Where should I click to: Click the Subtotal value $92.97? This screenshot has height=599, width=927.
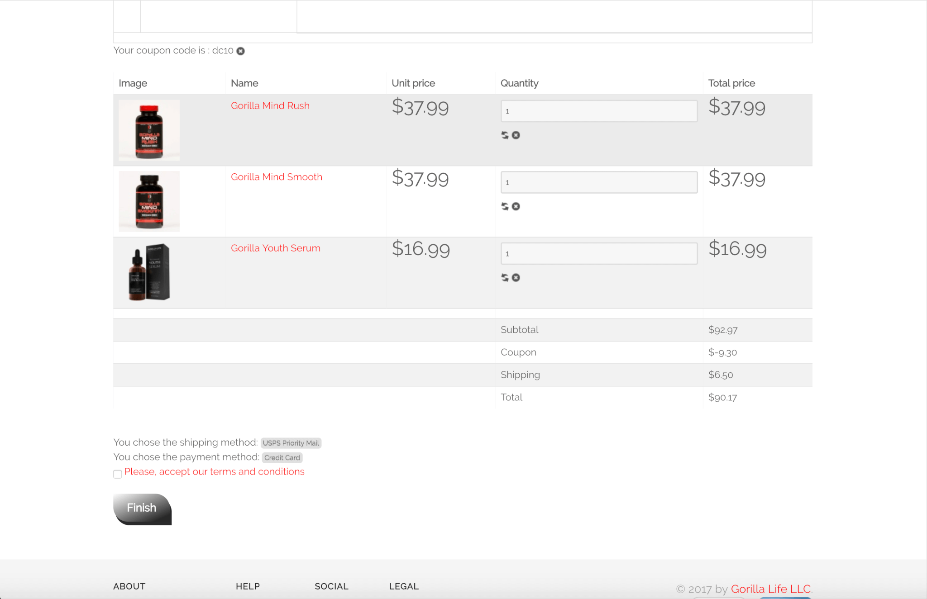point(723,330)
